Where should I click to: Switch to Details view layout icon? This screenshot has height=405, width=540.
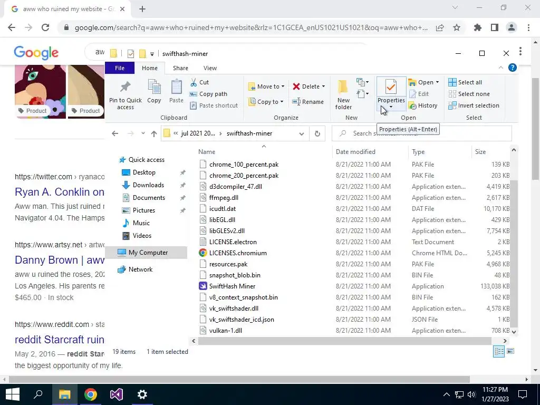point(499,351)
